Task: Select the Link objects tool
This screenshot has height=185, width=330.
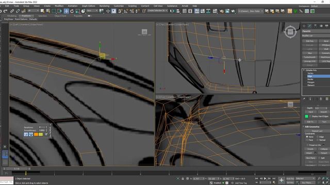Action: (x=12, y=11)
